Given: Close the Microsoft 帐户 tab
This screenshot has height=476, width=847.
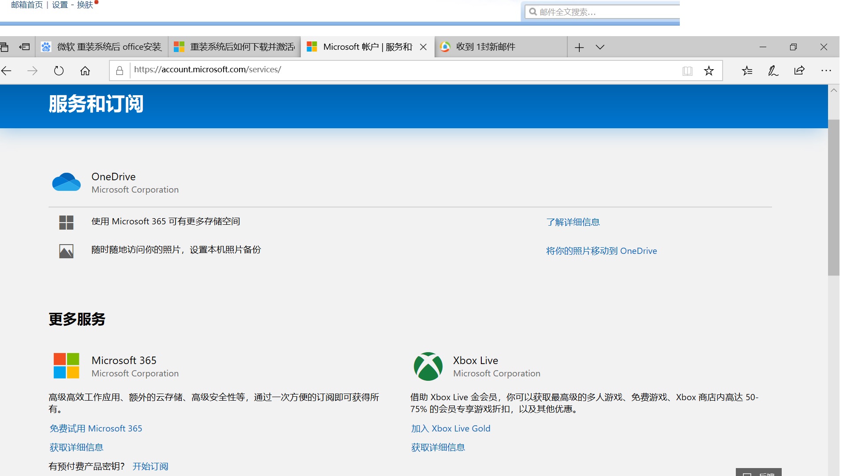Looking at the screenshot, I should [x=423, y=47].
